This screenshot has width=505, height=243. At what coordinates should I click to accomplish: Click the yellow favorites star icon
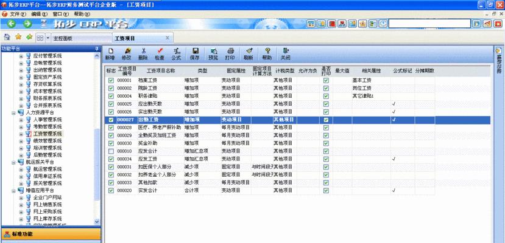(x=18, y=37)
